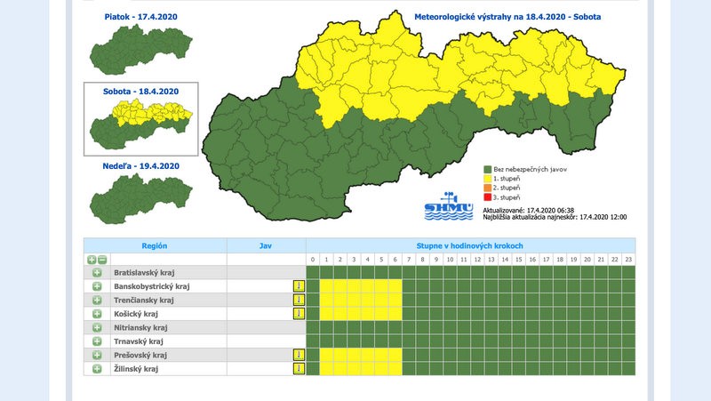Click the collapse-all minus icon in table header
The width and height of the screenshot is (711, 401).
coord(102,260)
